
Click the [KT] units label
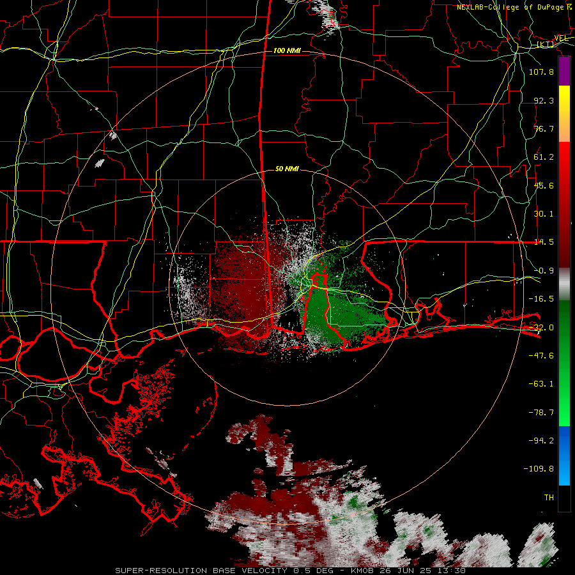tap(546, 45)
